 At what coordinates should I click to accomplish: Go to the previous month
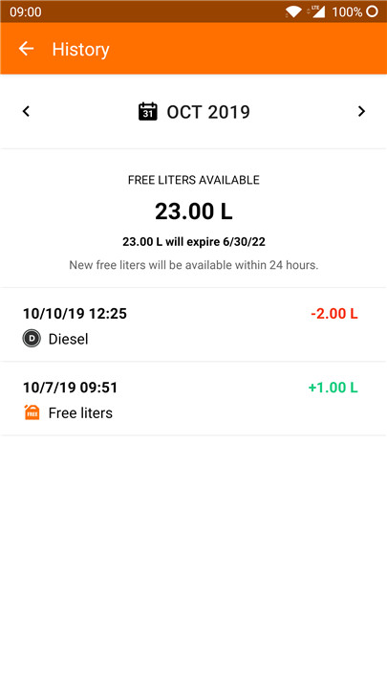click(26, 112)
